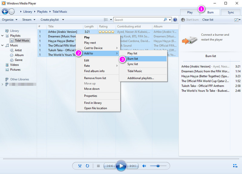242x174 pixels.
Task: Sort by the Length column header
Action: pos(89,26)
